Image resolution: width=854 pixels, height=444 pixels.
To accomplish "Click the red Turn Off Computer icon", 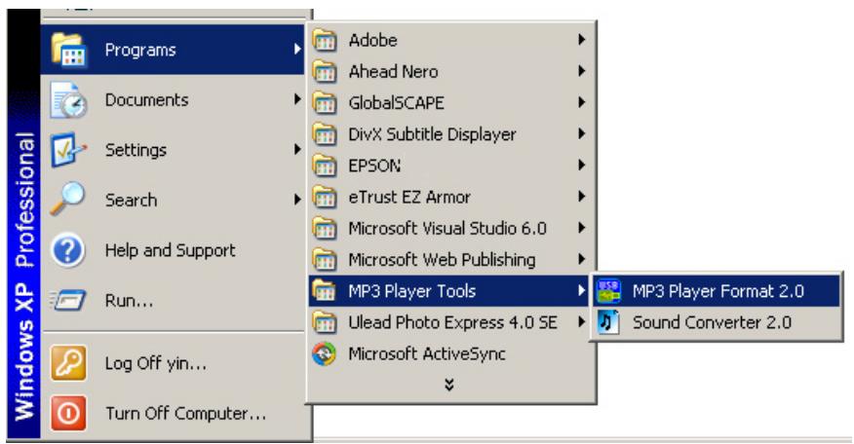I will pos(68,414).
